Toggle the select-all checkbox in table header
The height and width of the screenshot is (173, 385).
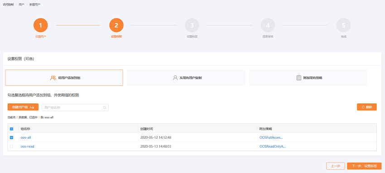click(11, 129)
